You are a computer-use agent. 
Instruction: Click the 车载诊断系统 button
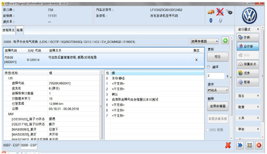click(217, 119)
